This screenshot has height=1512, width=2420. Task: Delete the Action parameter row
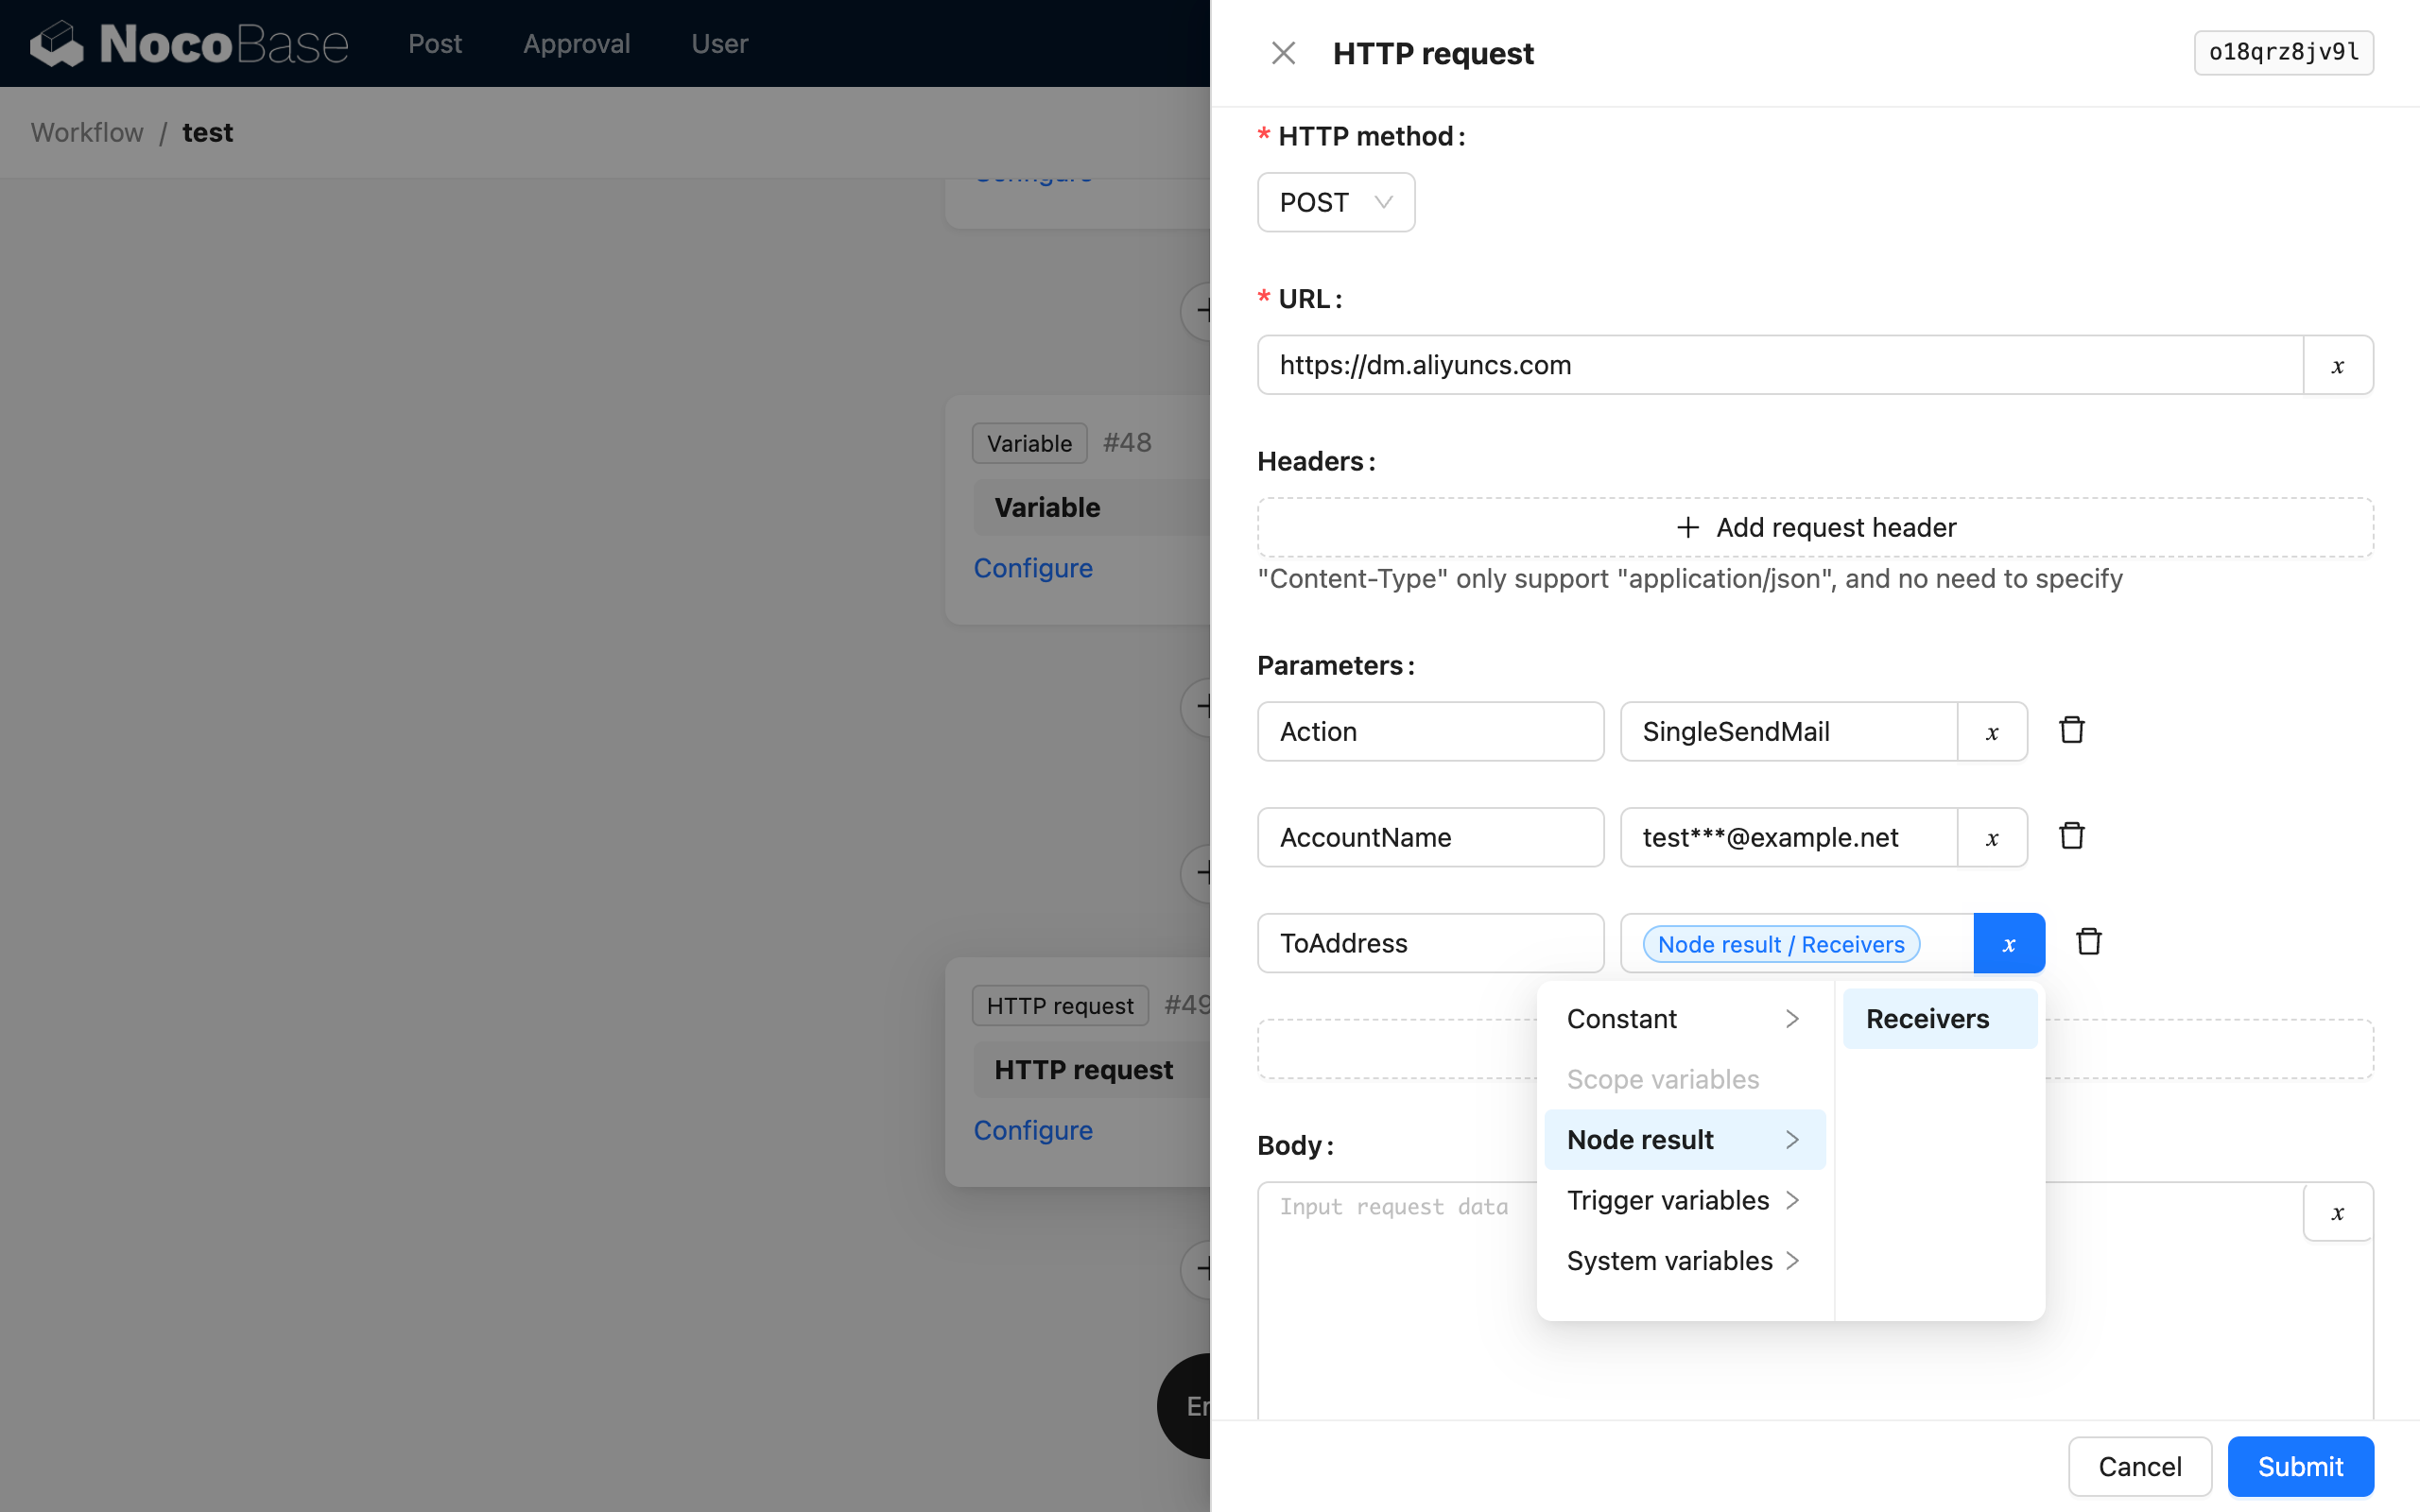2070,730
